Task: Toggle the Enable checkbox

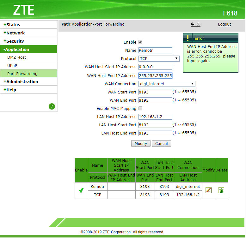Action: 140,42
